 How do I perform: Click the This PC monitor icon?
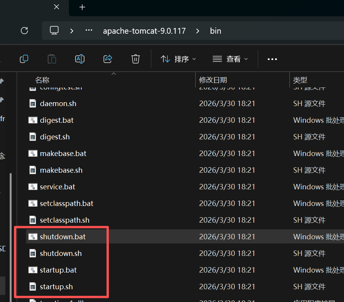[54, 31]
